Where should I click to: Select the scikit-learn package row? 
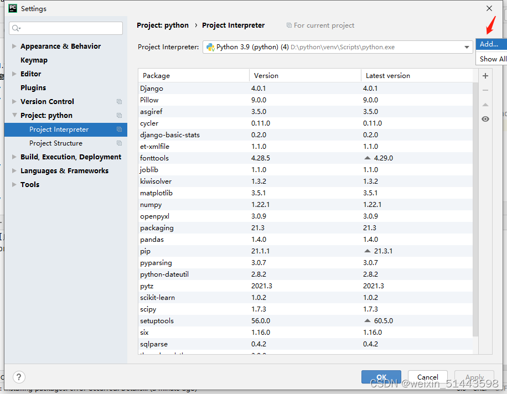pos(305,298)
